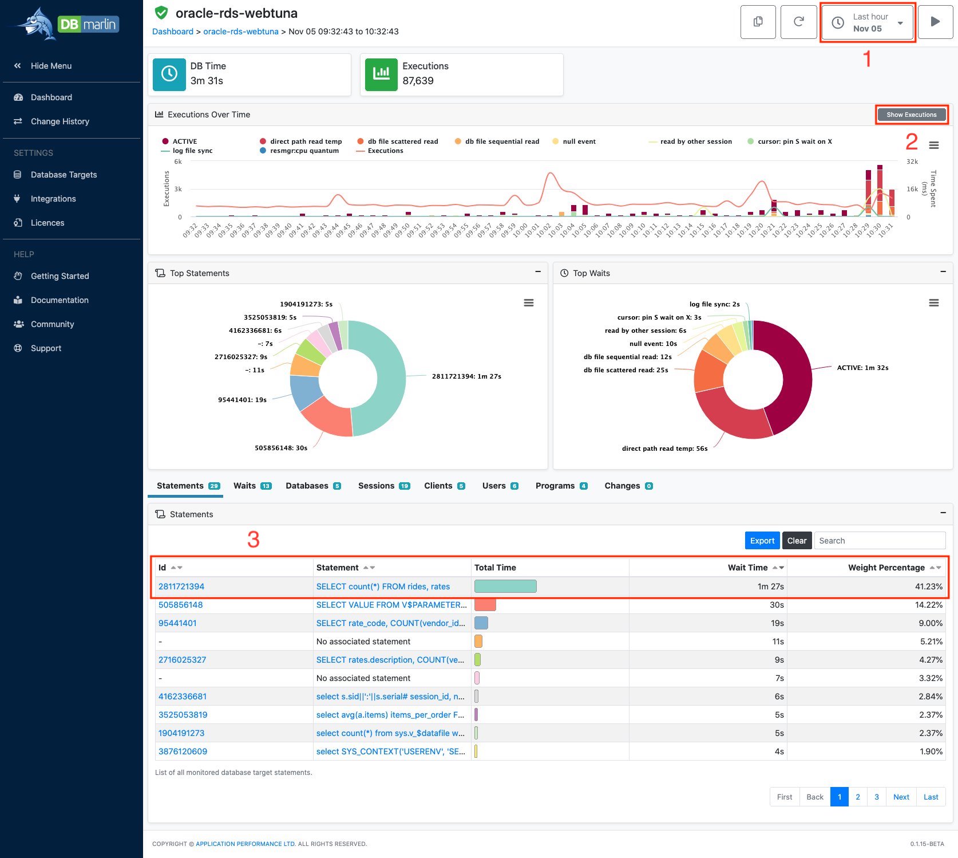958x858 pixels.
Task: Toggle read by other session legend
Action: pyautogui.click(x=690, y=141)
